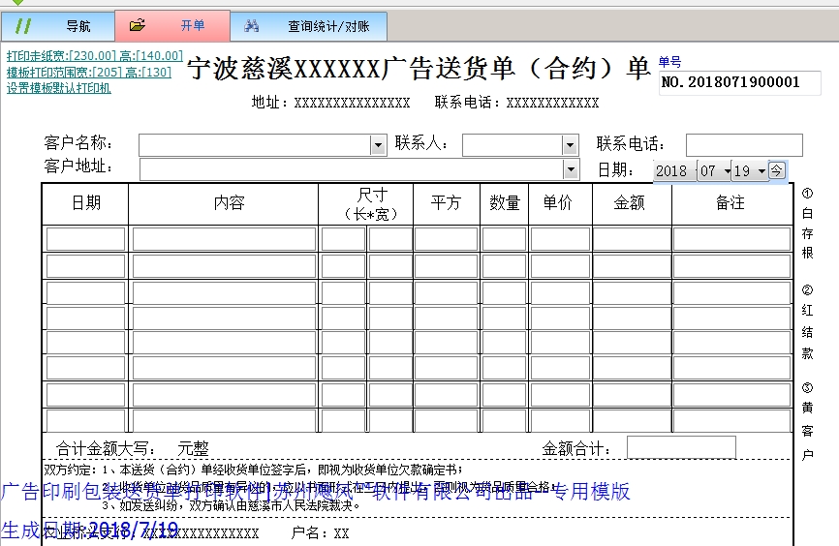Click the green slash navigation icon
The height and width of the screenshot is (546, 839).
click(23, 26)
